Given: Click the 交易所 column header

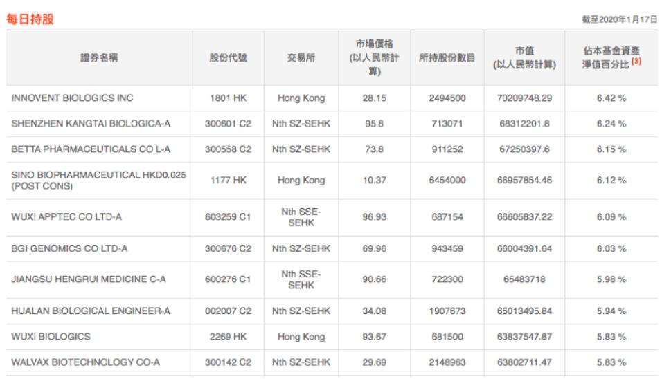Looking at the screenshot, I should 301,57.
